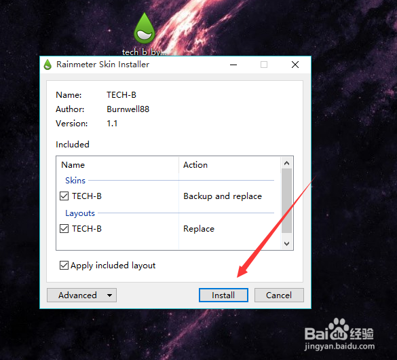The image size is (397, 360).
Task: Toggle Apply included layout checkbox
Action: coord(64,266)
